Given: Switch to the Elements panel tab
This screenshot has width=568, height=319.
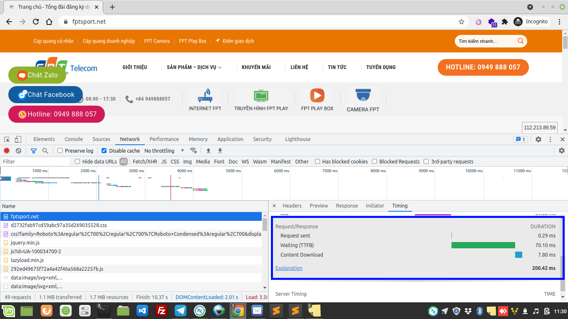Looking at the screenshot, I should pyautogui.click(x=44, y=139).
